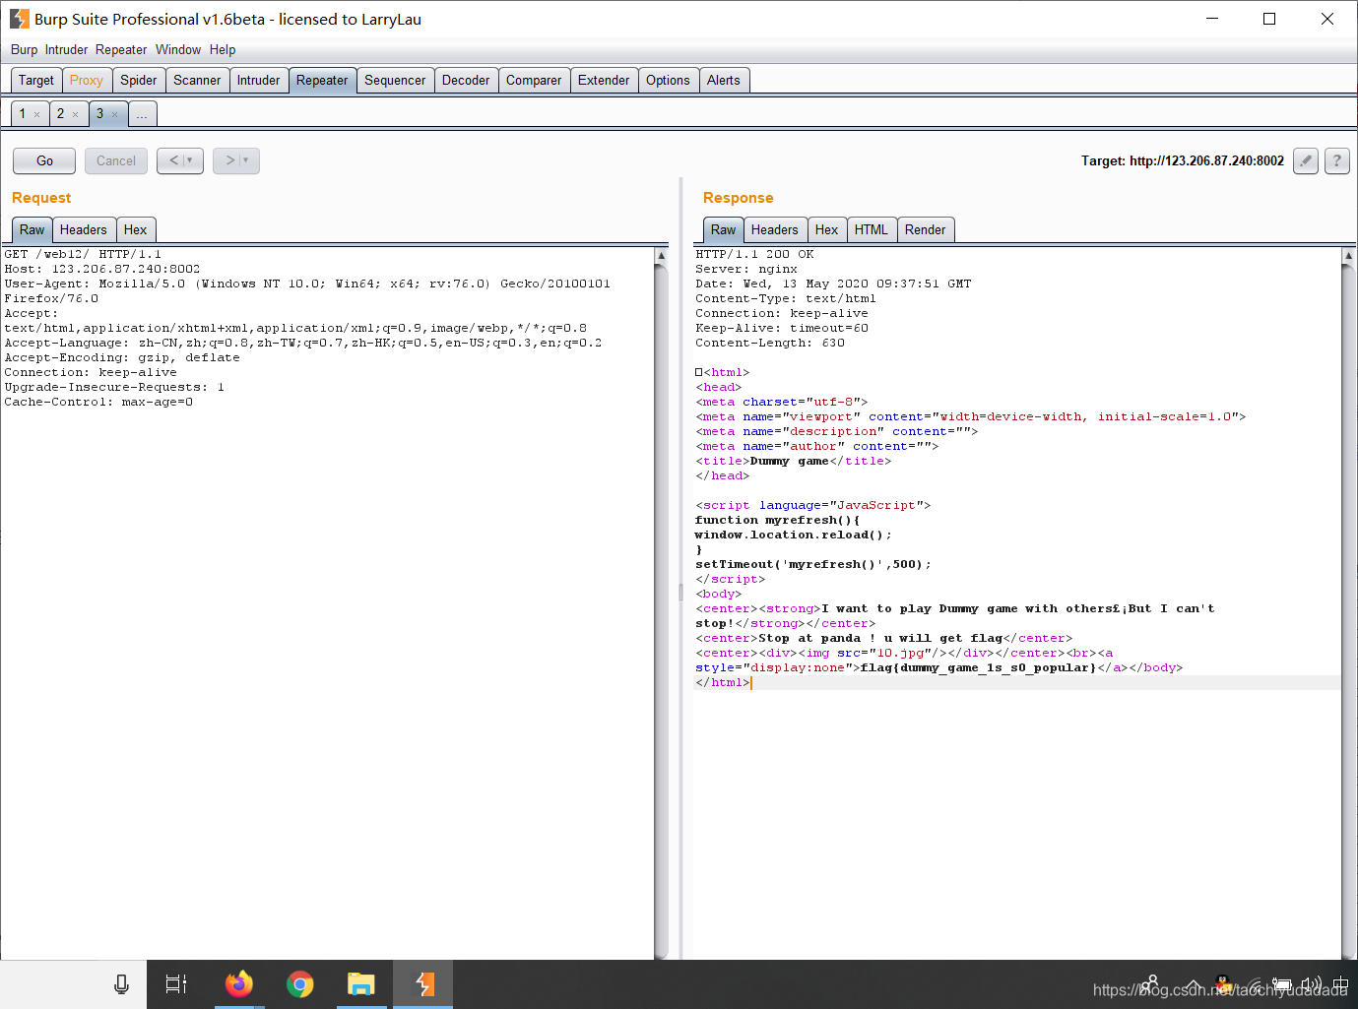Screen dimensions: 1358x1009
Task: Open the Help menu
Action: tap(223, 50)
